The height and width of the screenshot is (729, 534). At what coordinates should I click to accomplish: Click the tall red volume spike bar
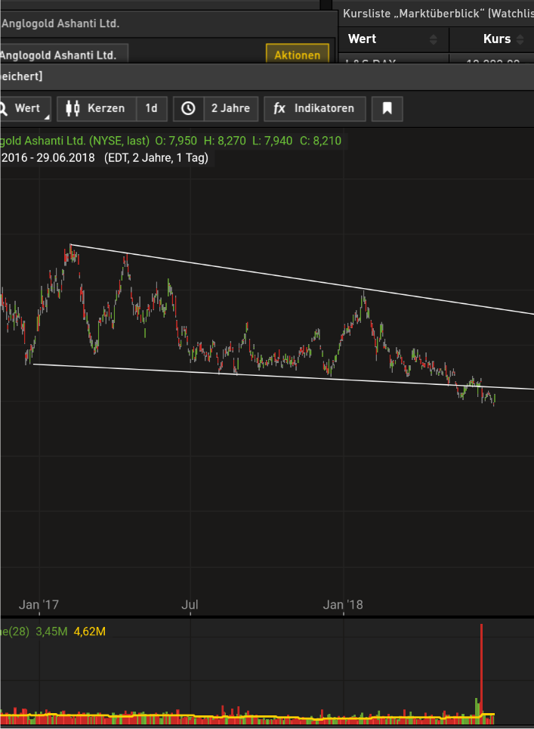[x=480, y=665]
